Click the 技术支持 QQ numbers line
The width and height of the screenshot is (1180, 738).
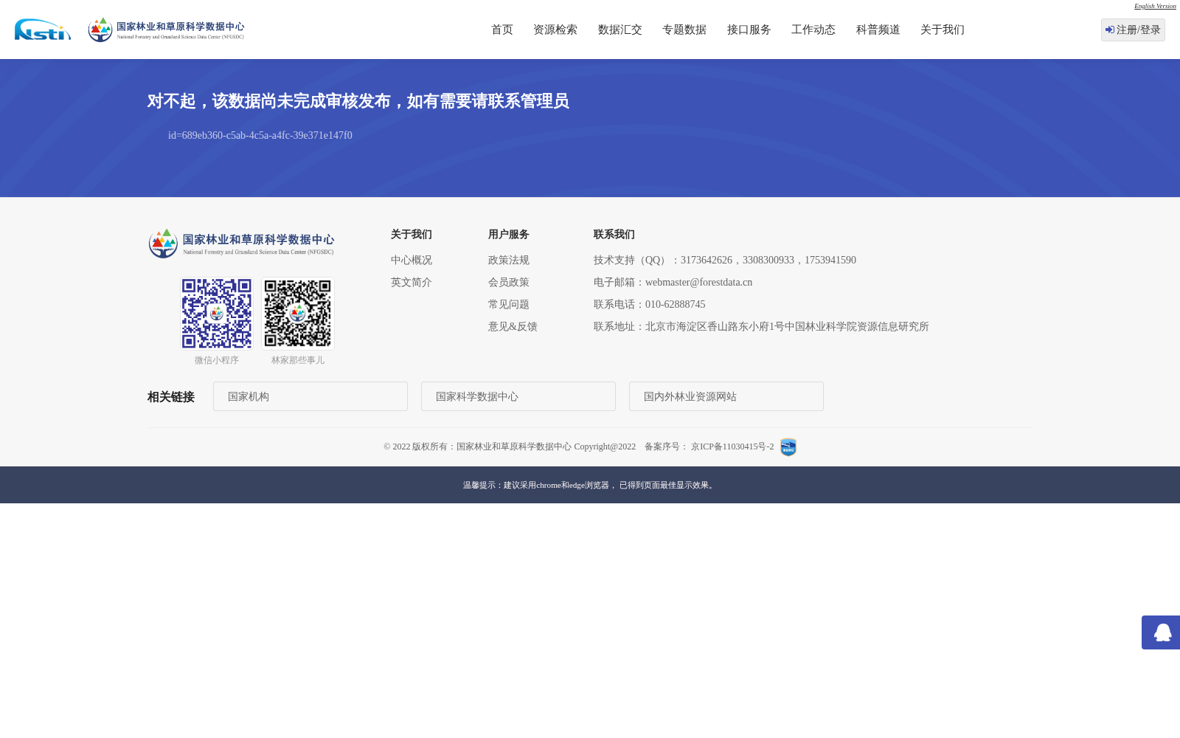point(725,261)
